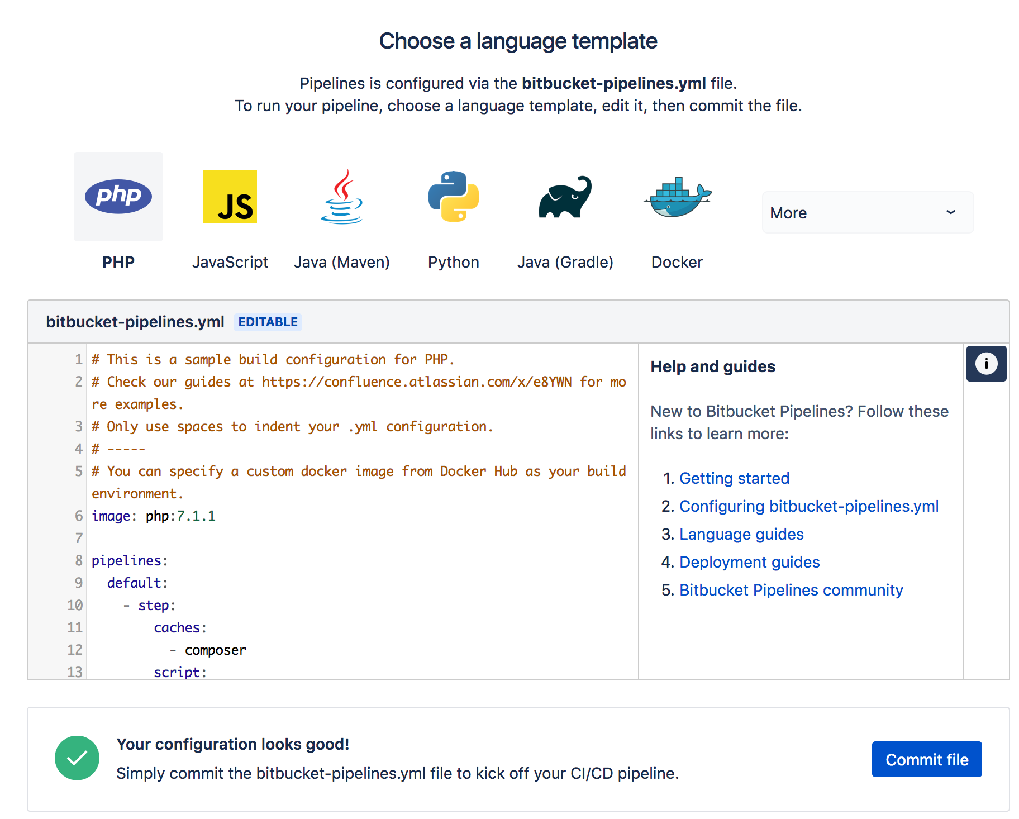Open the More templates dropdown
The height and width of the screenshot is (819, 1019).
pyautogui.click(x=868, y=212)
